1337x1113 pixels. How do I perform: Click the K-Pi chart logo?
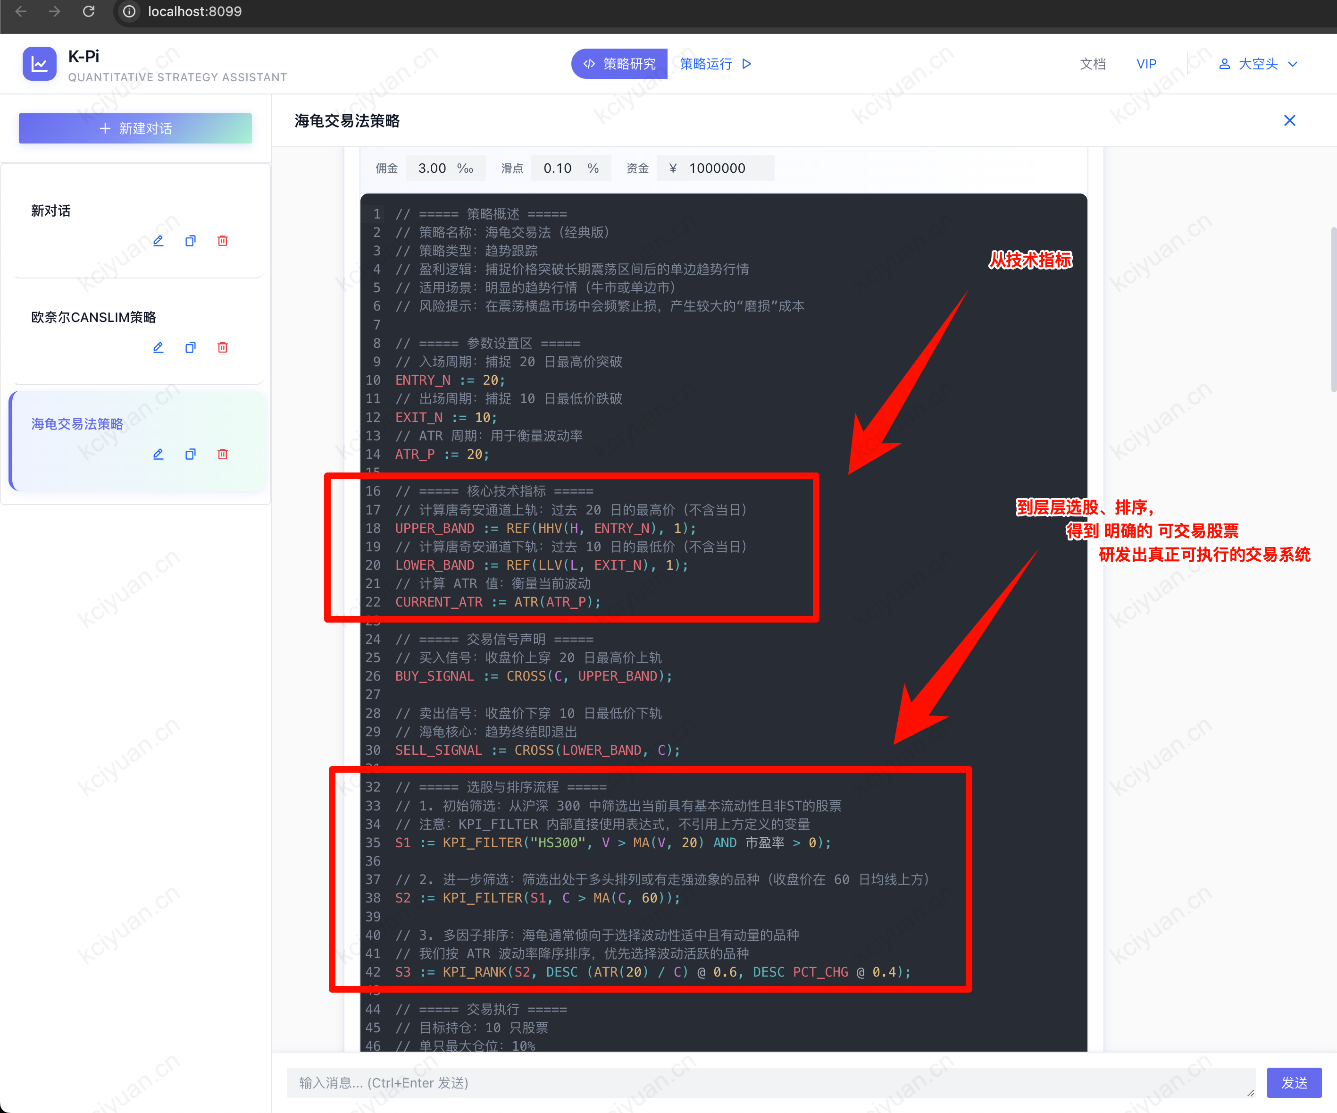(x=40, y=64)
